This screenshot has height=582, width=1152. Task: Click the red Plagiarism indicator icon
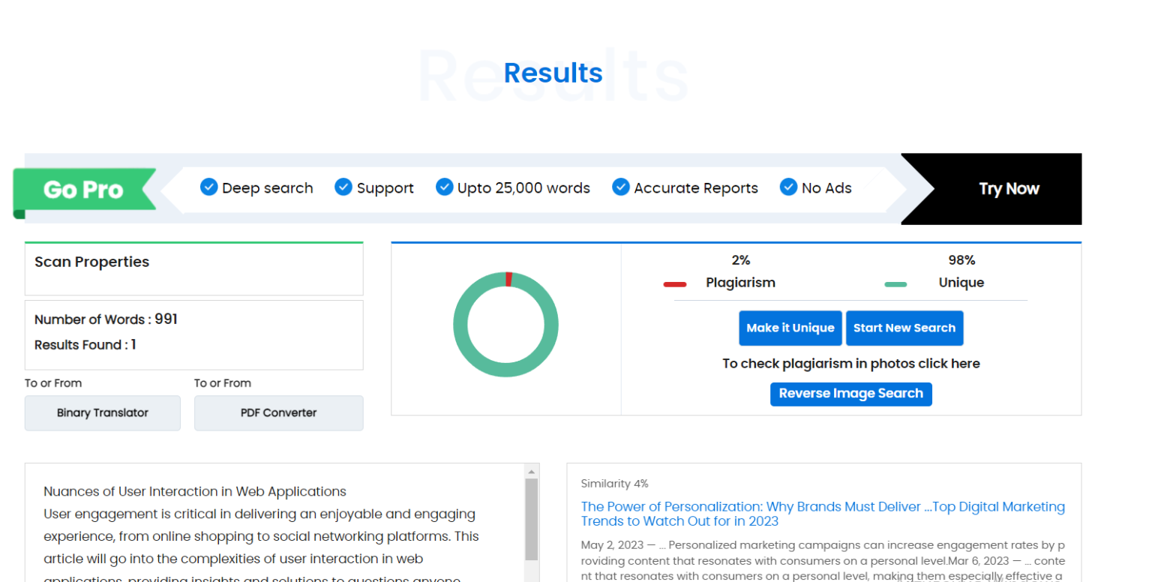point(674,283)
